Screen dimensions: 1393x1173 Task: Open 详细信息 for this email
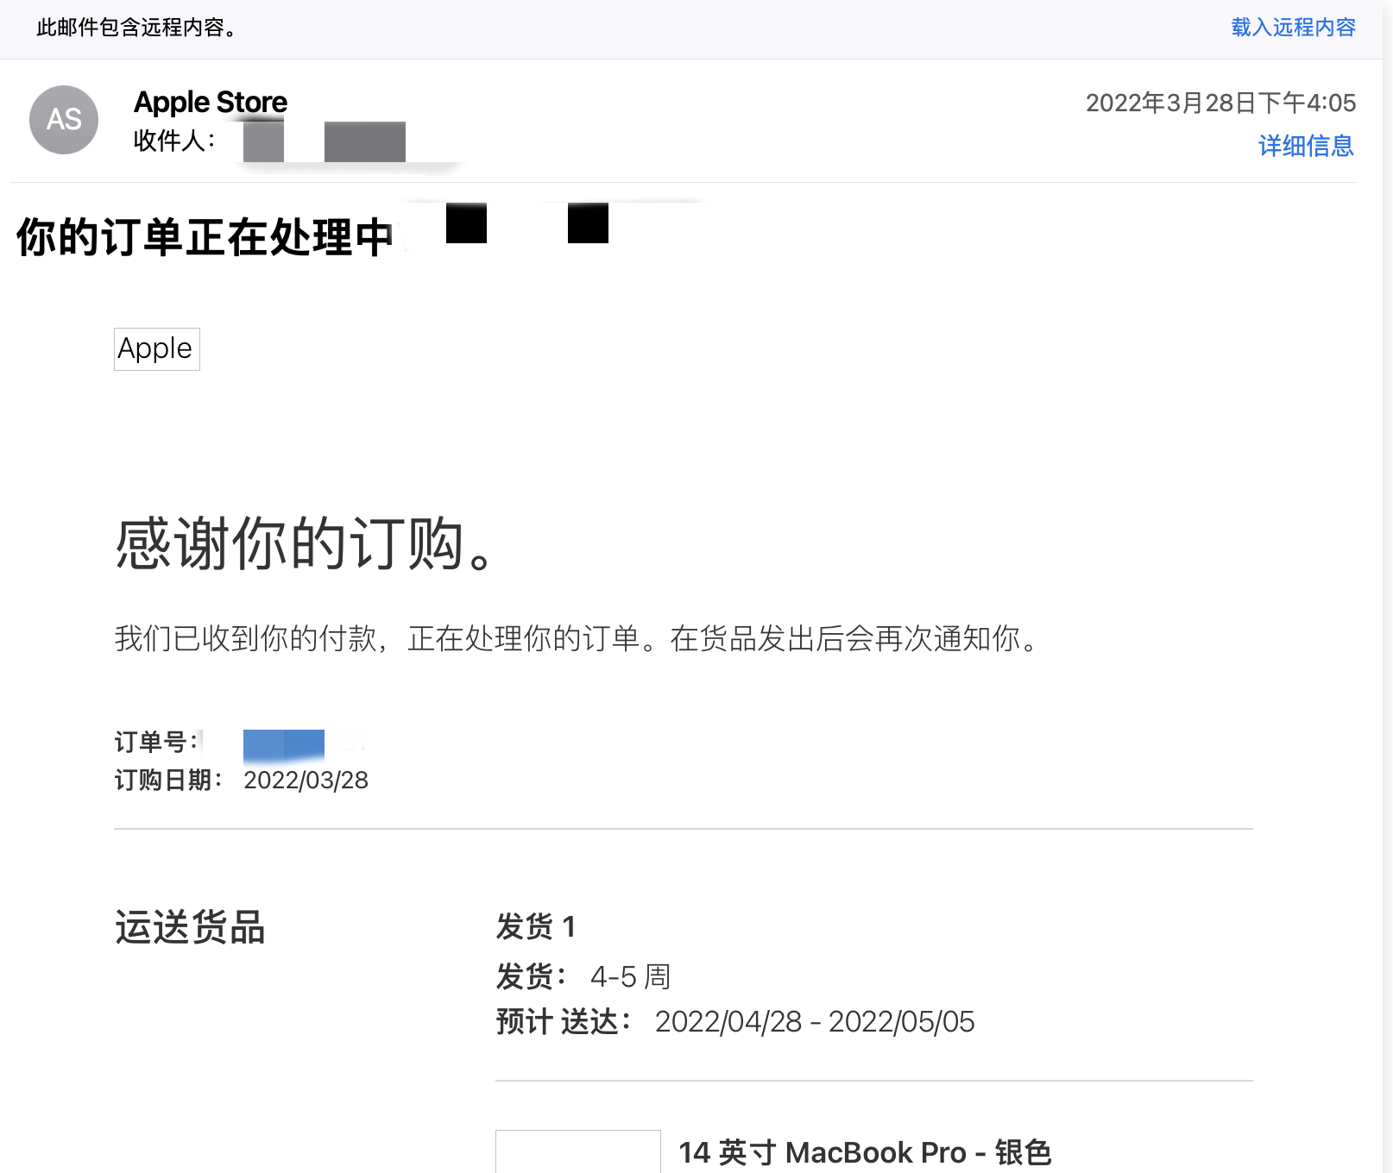coord(1306,146)
